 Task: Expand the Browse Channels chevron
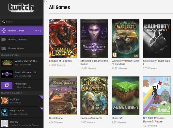pos(40,40)
